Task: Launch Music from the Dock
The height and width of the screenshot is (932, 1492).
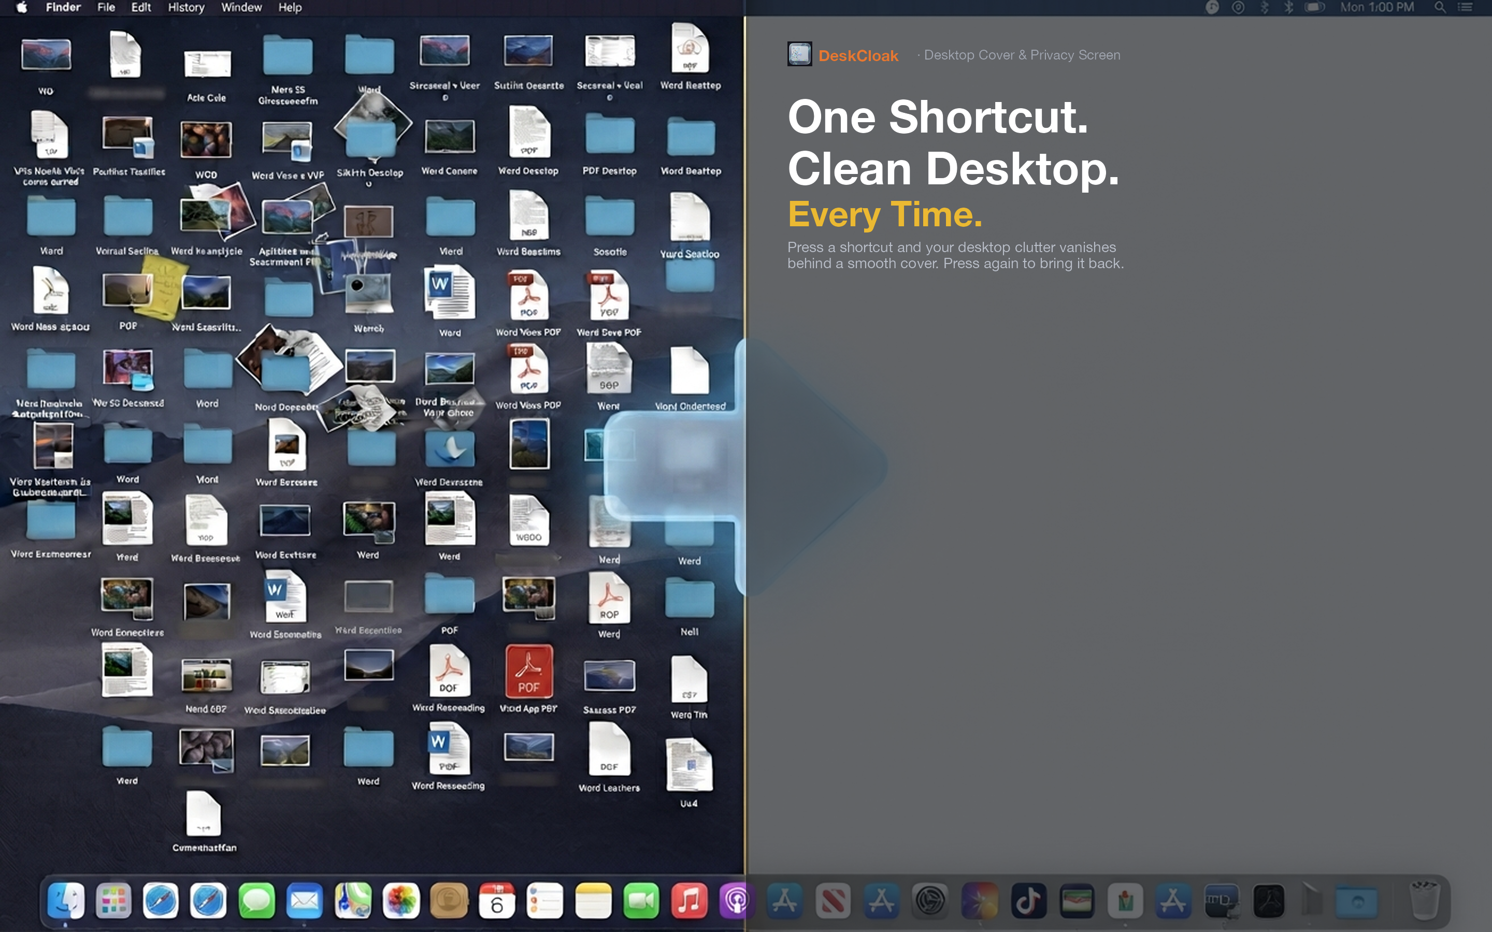Action: click(x=690, y=900)
